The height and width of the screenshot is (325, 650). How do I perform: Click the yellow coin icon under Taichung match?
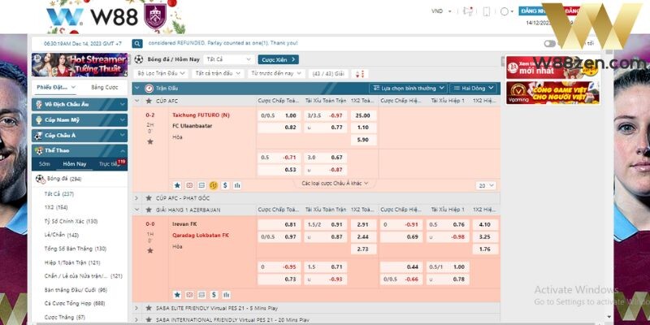click(x=213, y=184)
